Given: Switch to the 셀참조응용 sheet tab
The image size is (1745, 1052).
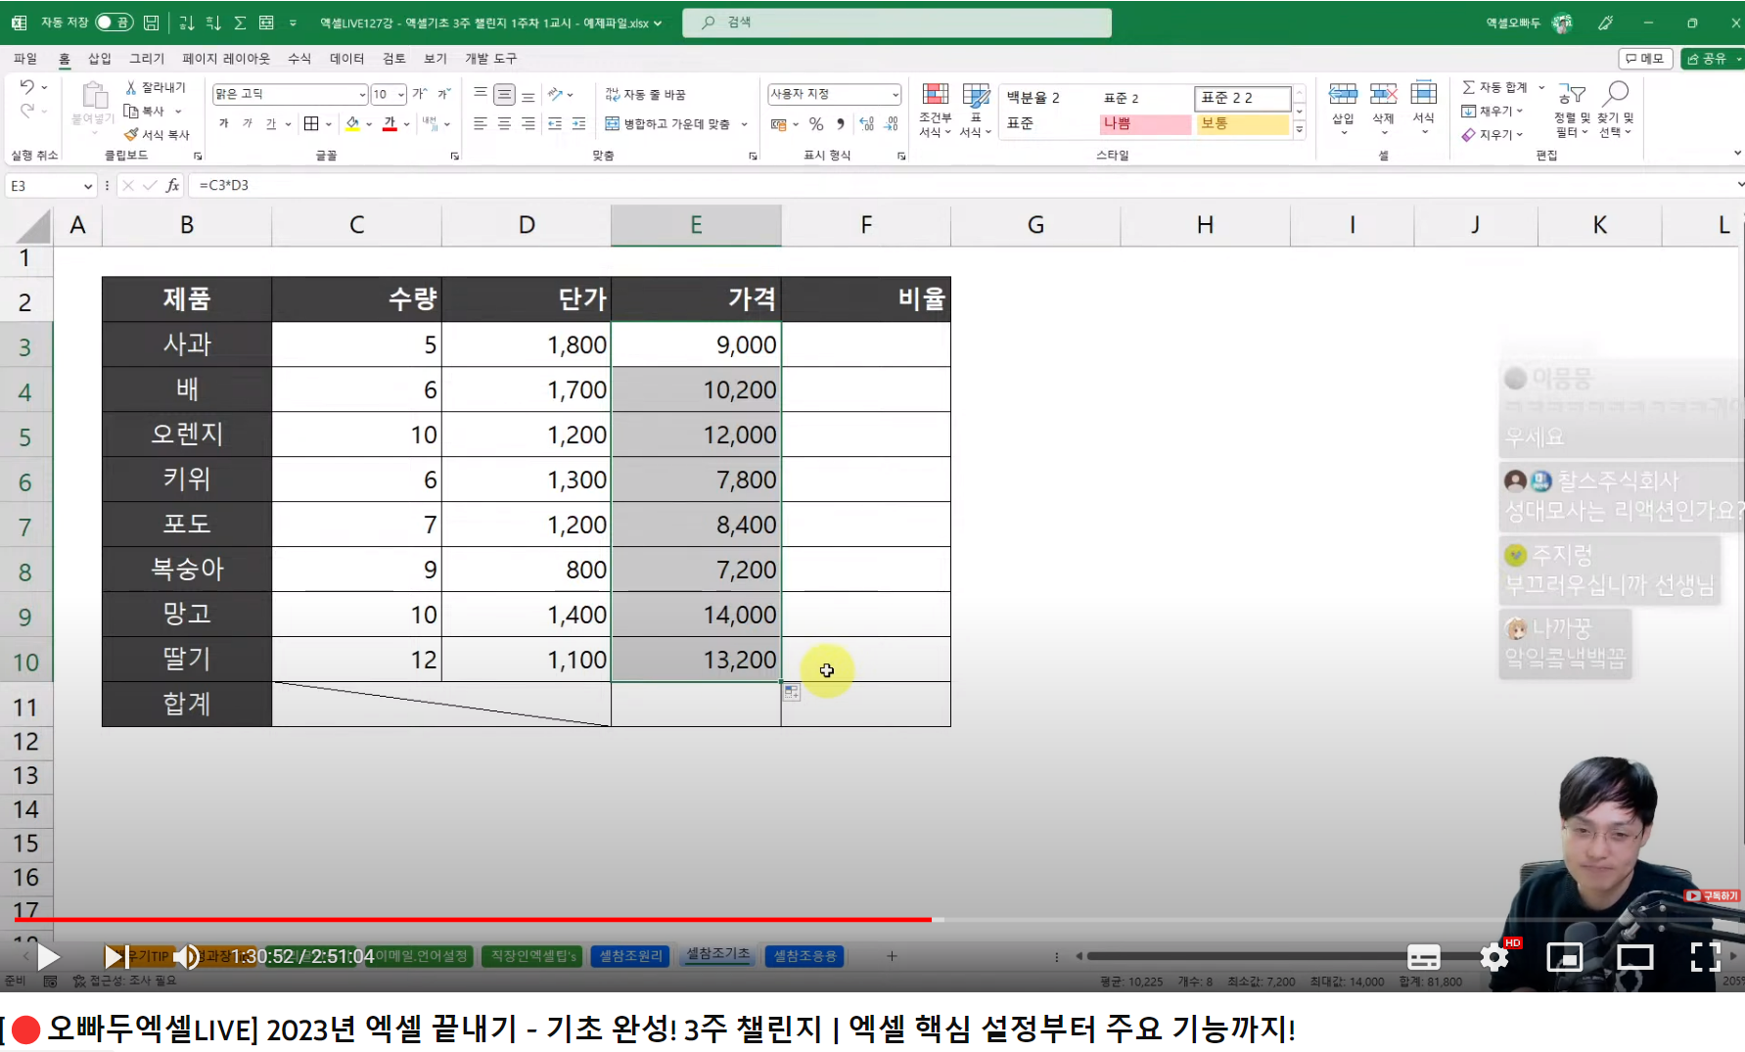Looking at the screenshot, I should pyautogui.click(x=804, y=956).
